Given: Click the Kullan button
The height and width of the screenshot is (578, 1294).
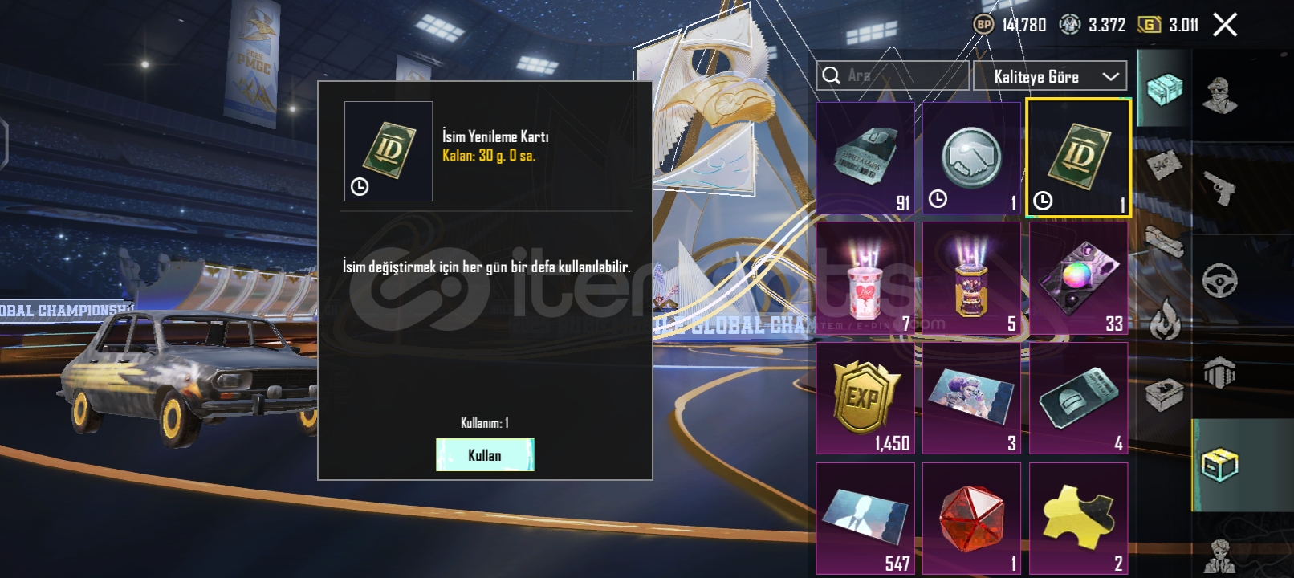Looking at the screenshot, I should (x=485, y=455).
